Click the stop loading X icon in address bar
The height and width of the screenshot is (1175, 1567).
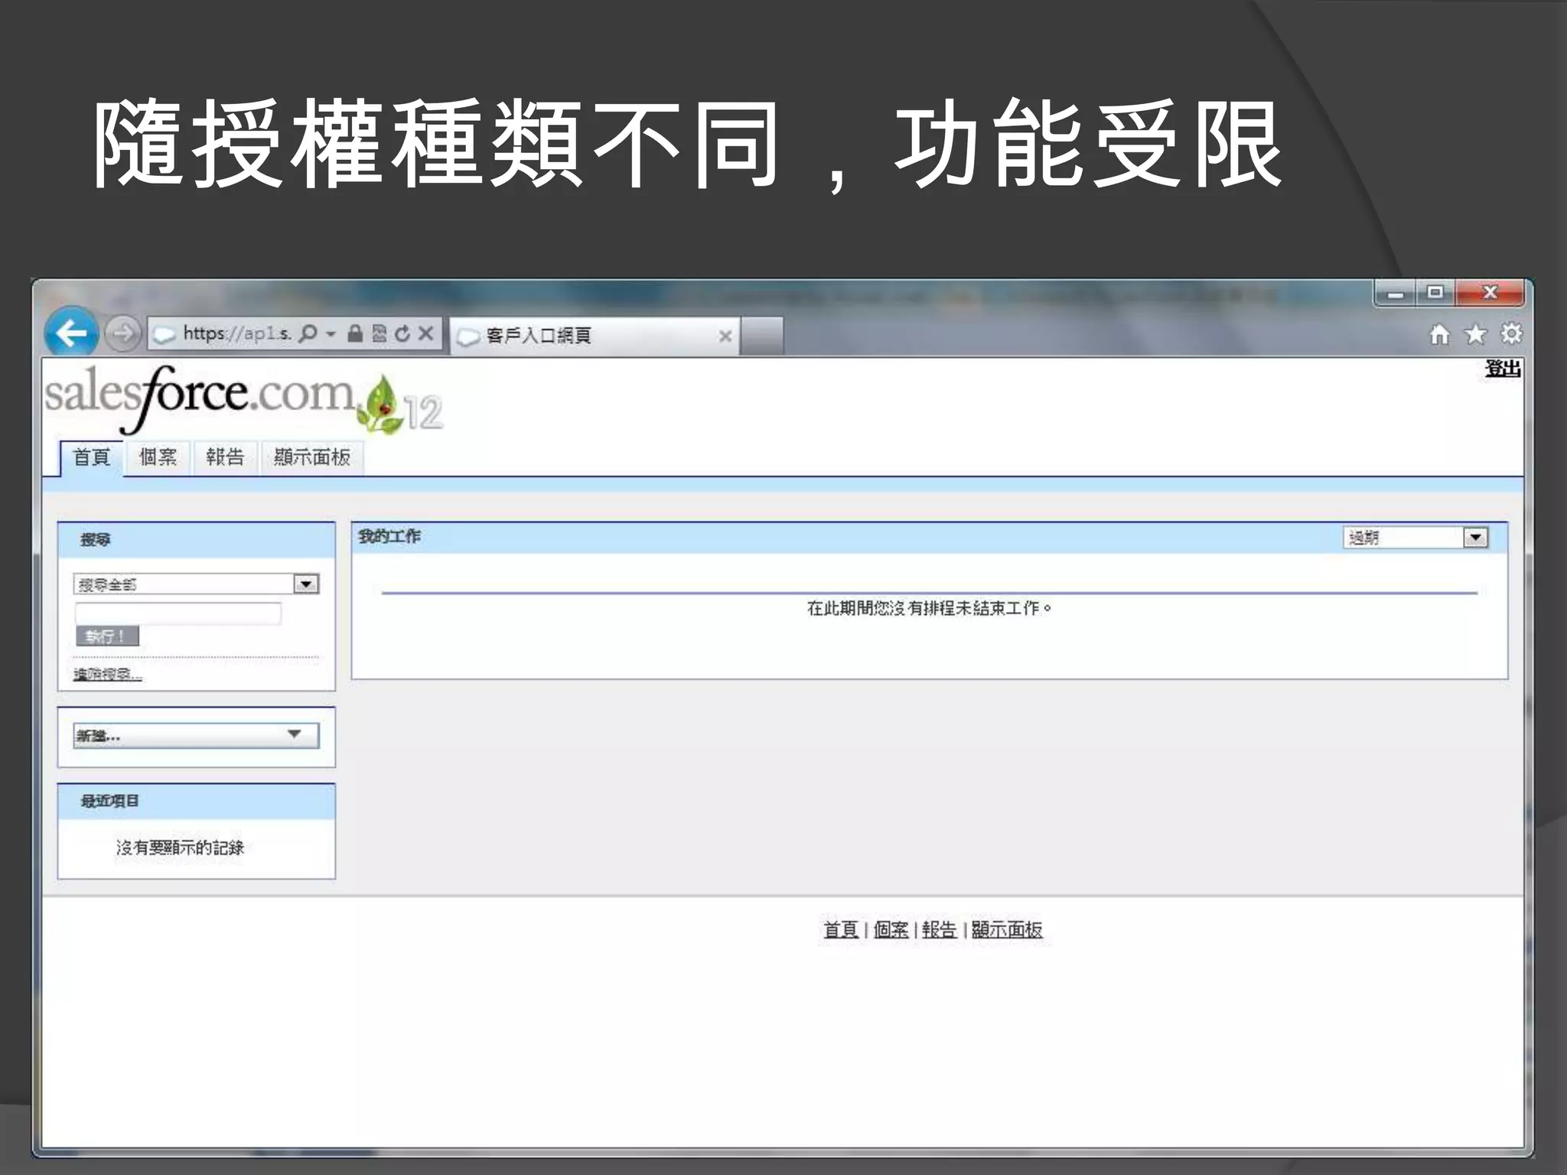click(426, 334)
